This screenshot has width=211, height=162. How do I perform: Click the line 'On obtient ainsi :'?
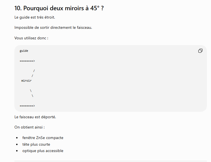coord(30,127)
